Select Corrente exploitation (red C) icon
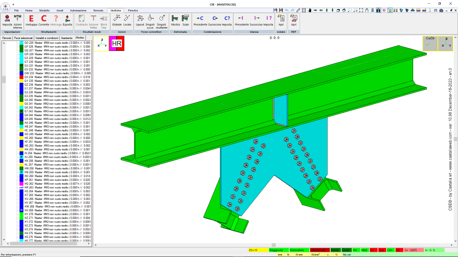 click(43, 20)
